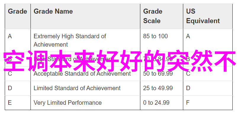The width and height of the screenshot is (238, 116).
Task: Click the Grade Scale column header
Action: tap(162, 16)
